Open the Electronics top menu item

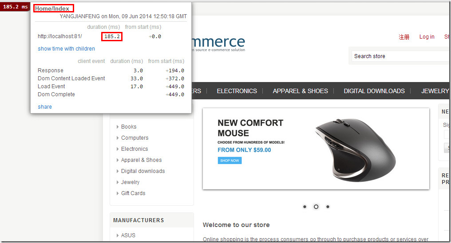click(x=237, y=91)
